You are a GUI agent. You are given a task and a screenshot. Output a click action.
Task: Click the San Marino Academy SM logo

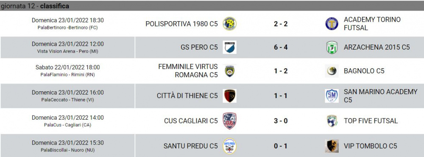(x=332, y=96)
